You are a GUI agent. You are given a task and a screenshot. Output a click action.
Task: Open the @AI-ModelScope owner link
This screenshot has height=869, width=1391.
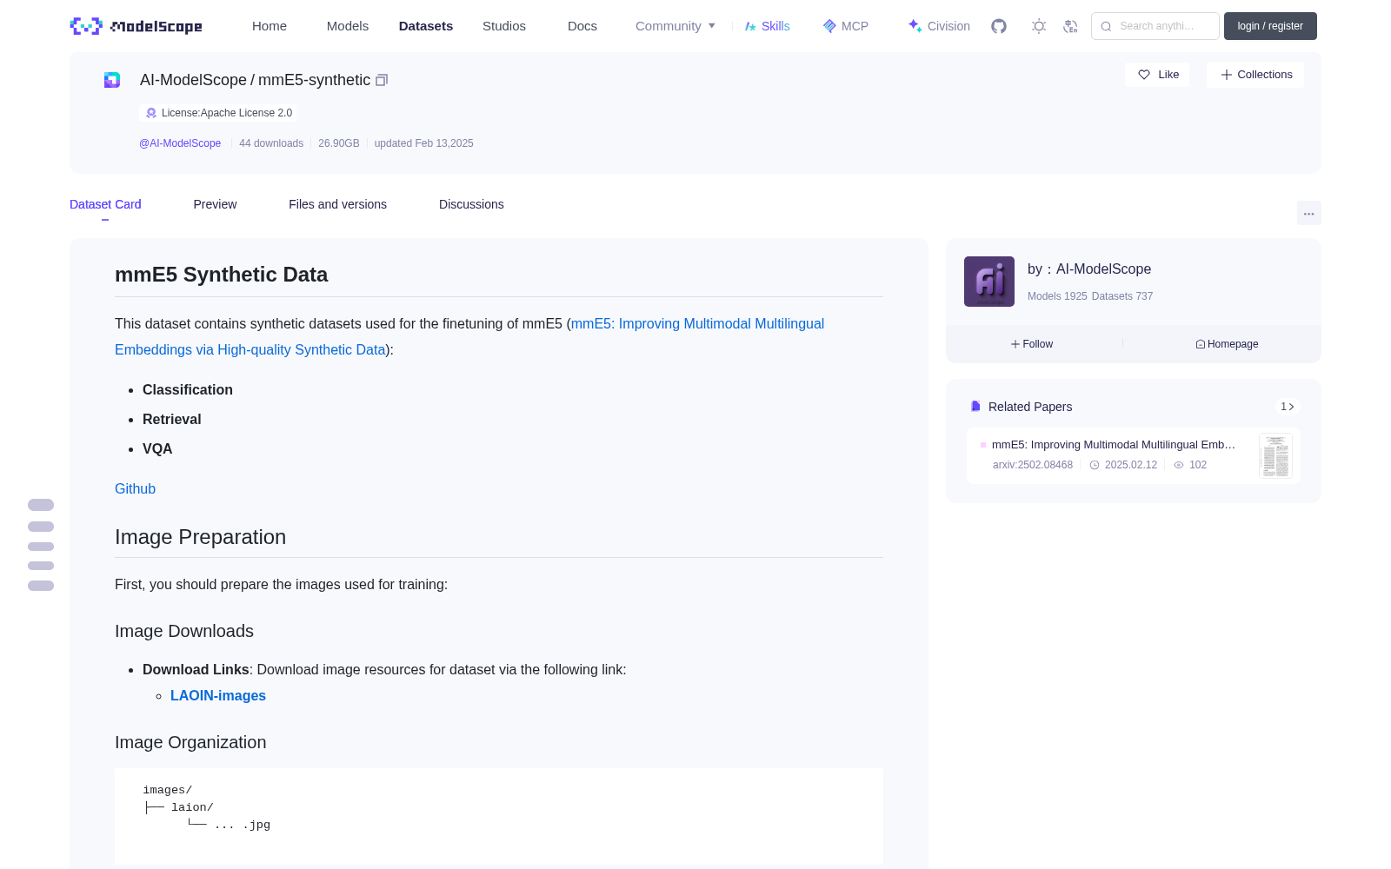pyautogui.click(x=180, y=143)
